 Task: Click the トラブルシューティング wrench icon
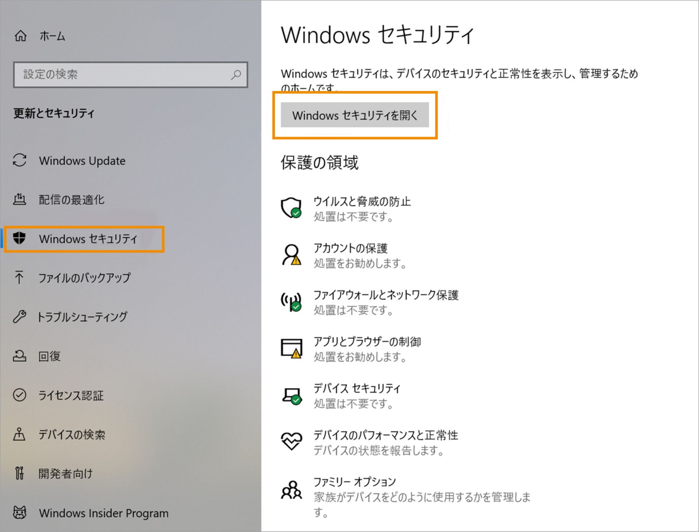(x=19, y=317)
